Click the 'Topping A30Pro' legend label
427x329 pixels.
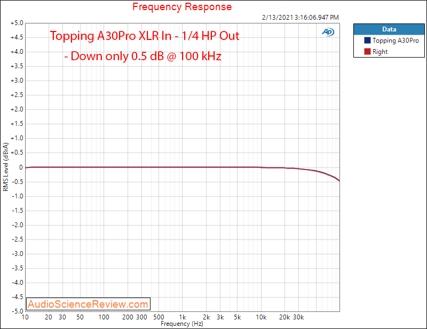[396, 41]
